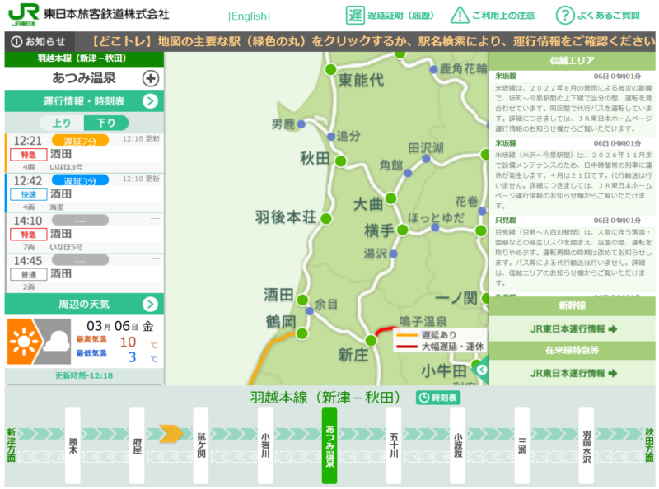This screenshot has height=489, width=659.
Task: Click the sunny weather forecast icon
Action: pyautogui.click(x=24, y=341)
